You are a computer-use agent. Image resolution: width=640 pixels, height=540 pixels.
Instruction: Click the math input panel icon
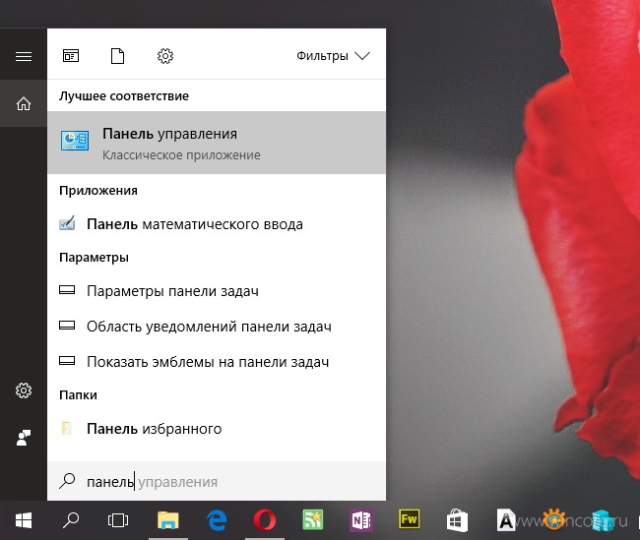click(x=67, y=223)
